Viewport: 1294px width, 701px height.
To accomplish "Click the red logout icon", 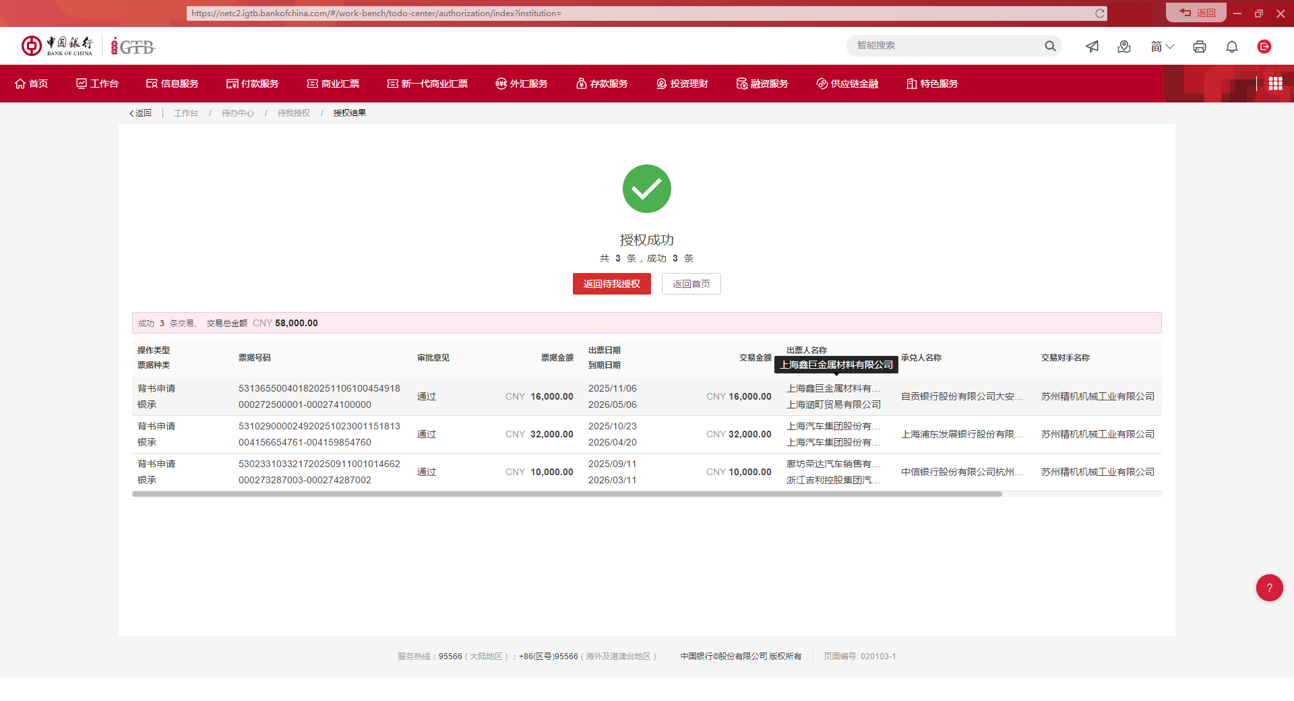I will point(1264,46).
